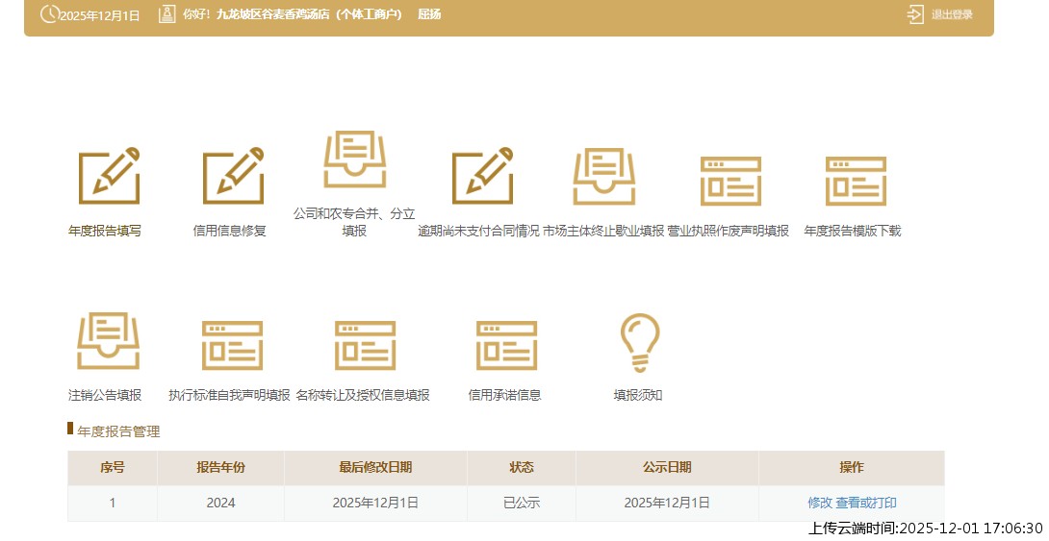This screenshot has height=541, width=1049.
Task: Click the user profile icon in header
Action: [167, 14]
